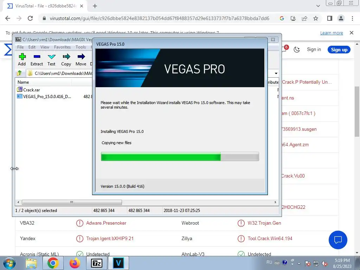Switch to VEGAS installer in the taskbar

118,263
